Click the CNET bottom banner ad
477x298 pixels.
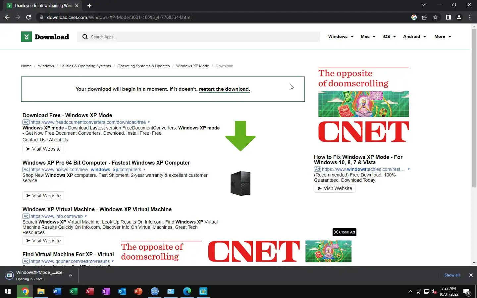tap(236, 252)
